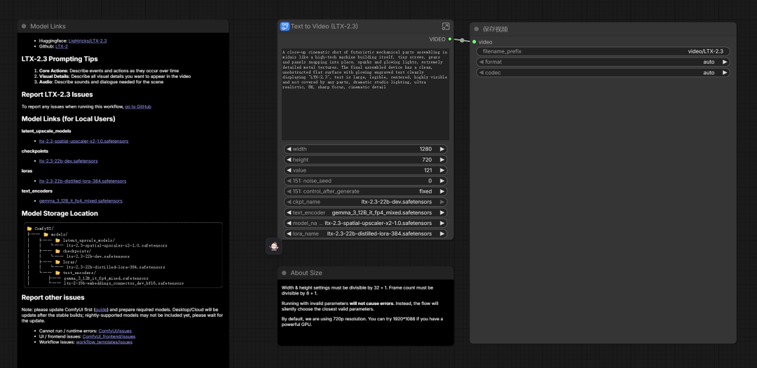Click into the prompt text area
Screen dimensions: 757x368
(365, 94)
